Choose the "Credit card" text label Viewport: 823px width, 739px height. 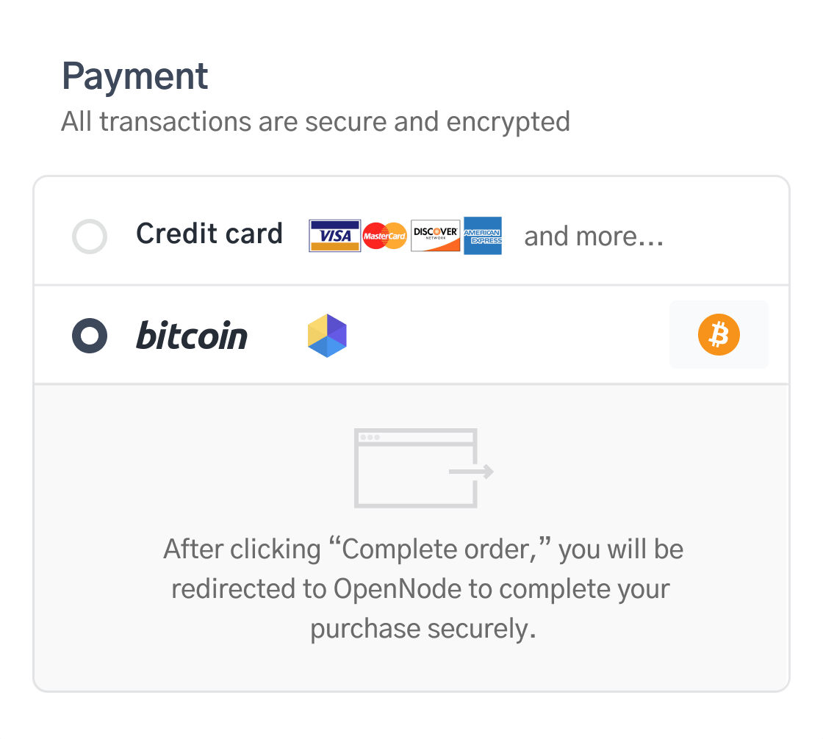coord(209,234)
